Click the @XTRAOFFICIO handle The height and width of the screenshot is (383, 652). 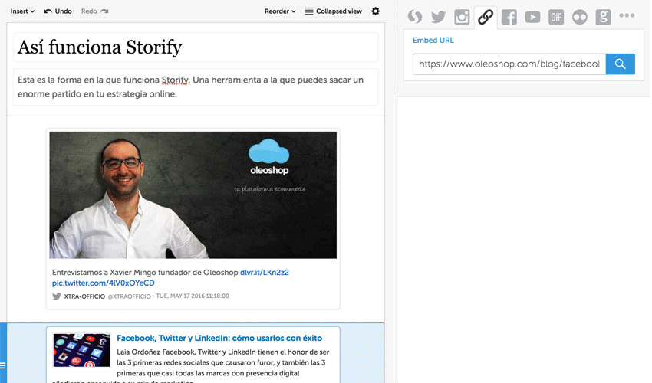130,296
